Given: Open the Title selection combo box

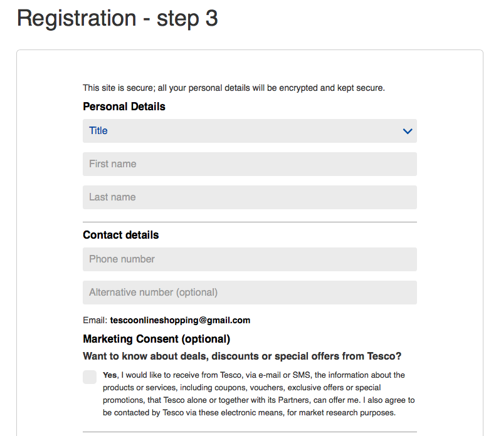Looking at the screenshot, I should (x=250, y=131).
